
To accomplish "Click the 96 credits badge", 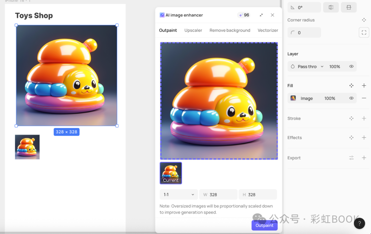I will 244,15.
